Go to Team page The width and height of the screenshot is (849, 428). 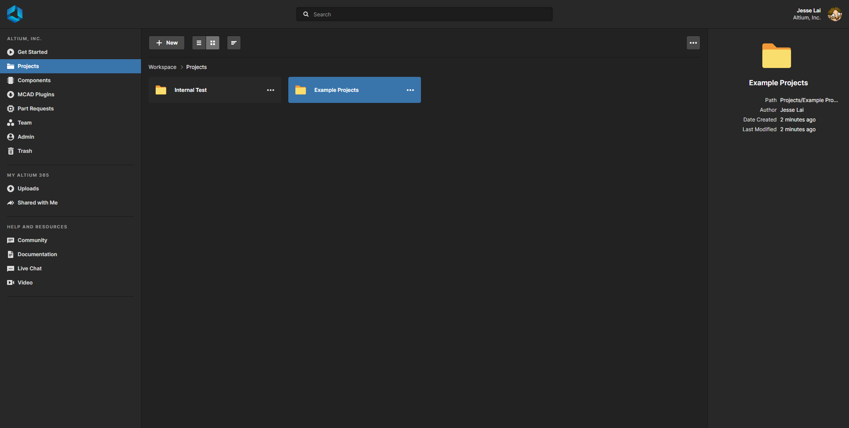(71, 123)
